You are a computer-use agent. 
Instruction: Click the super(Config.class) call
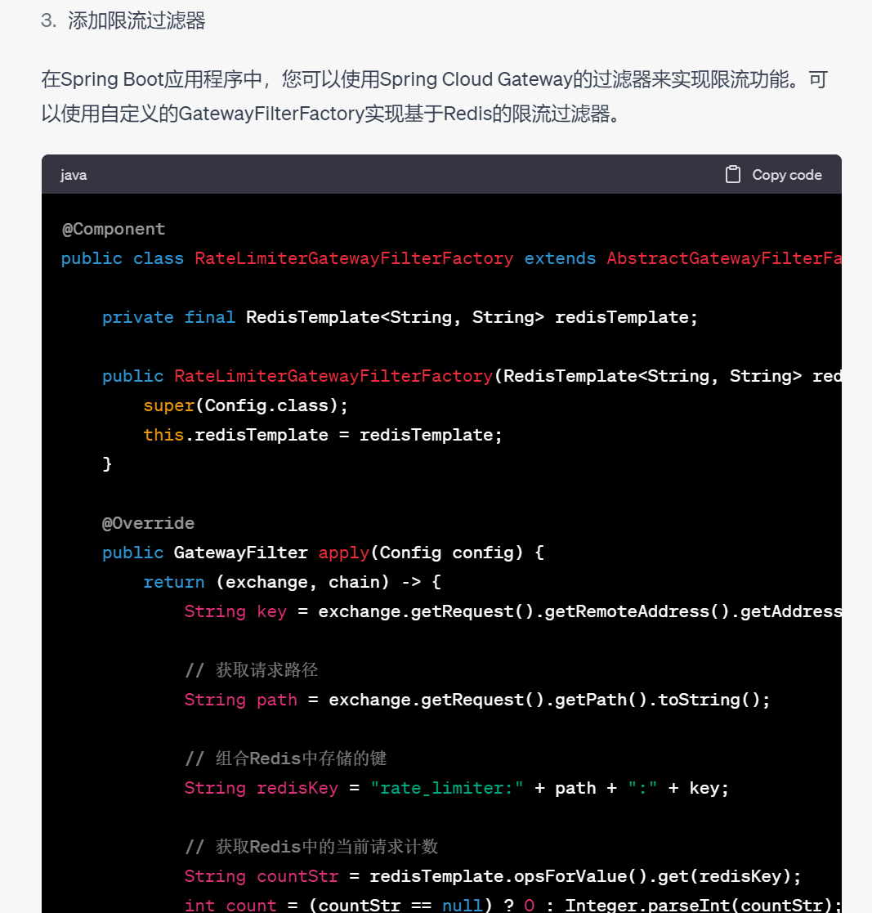246,405
